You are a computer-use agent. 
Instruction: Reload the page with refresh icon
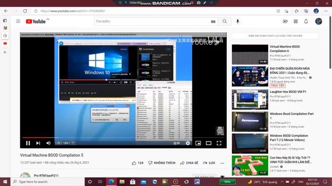coord(25,11)
